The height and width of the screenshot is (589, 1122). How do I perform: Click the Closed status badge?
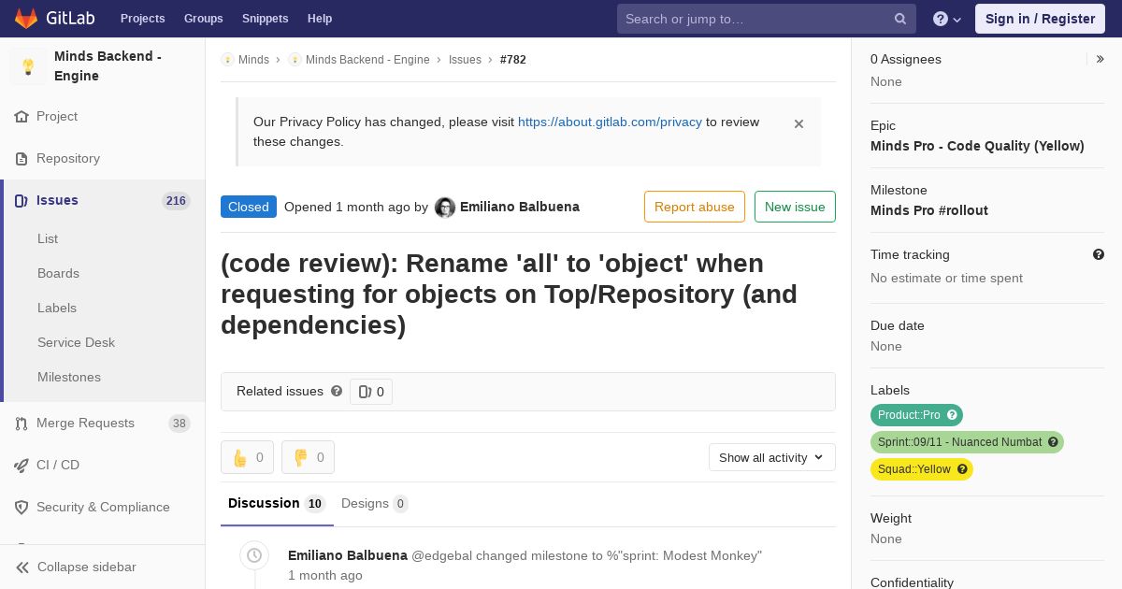pos(249,207)
